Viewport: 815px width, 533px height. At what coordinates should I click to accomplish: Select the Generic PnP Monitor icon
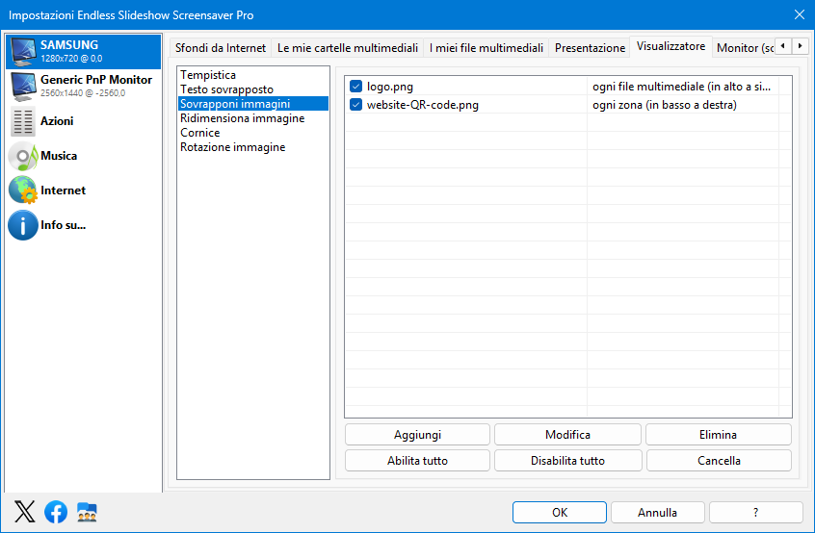click(23, 87)
